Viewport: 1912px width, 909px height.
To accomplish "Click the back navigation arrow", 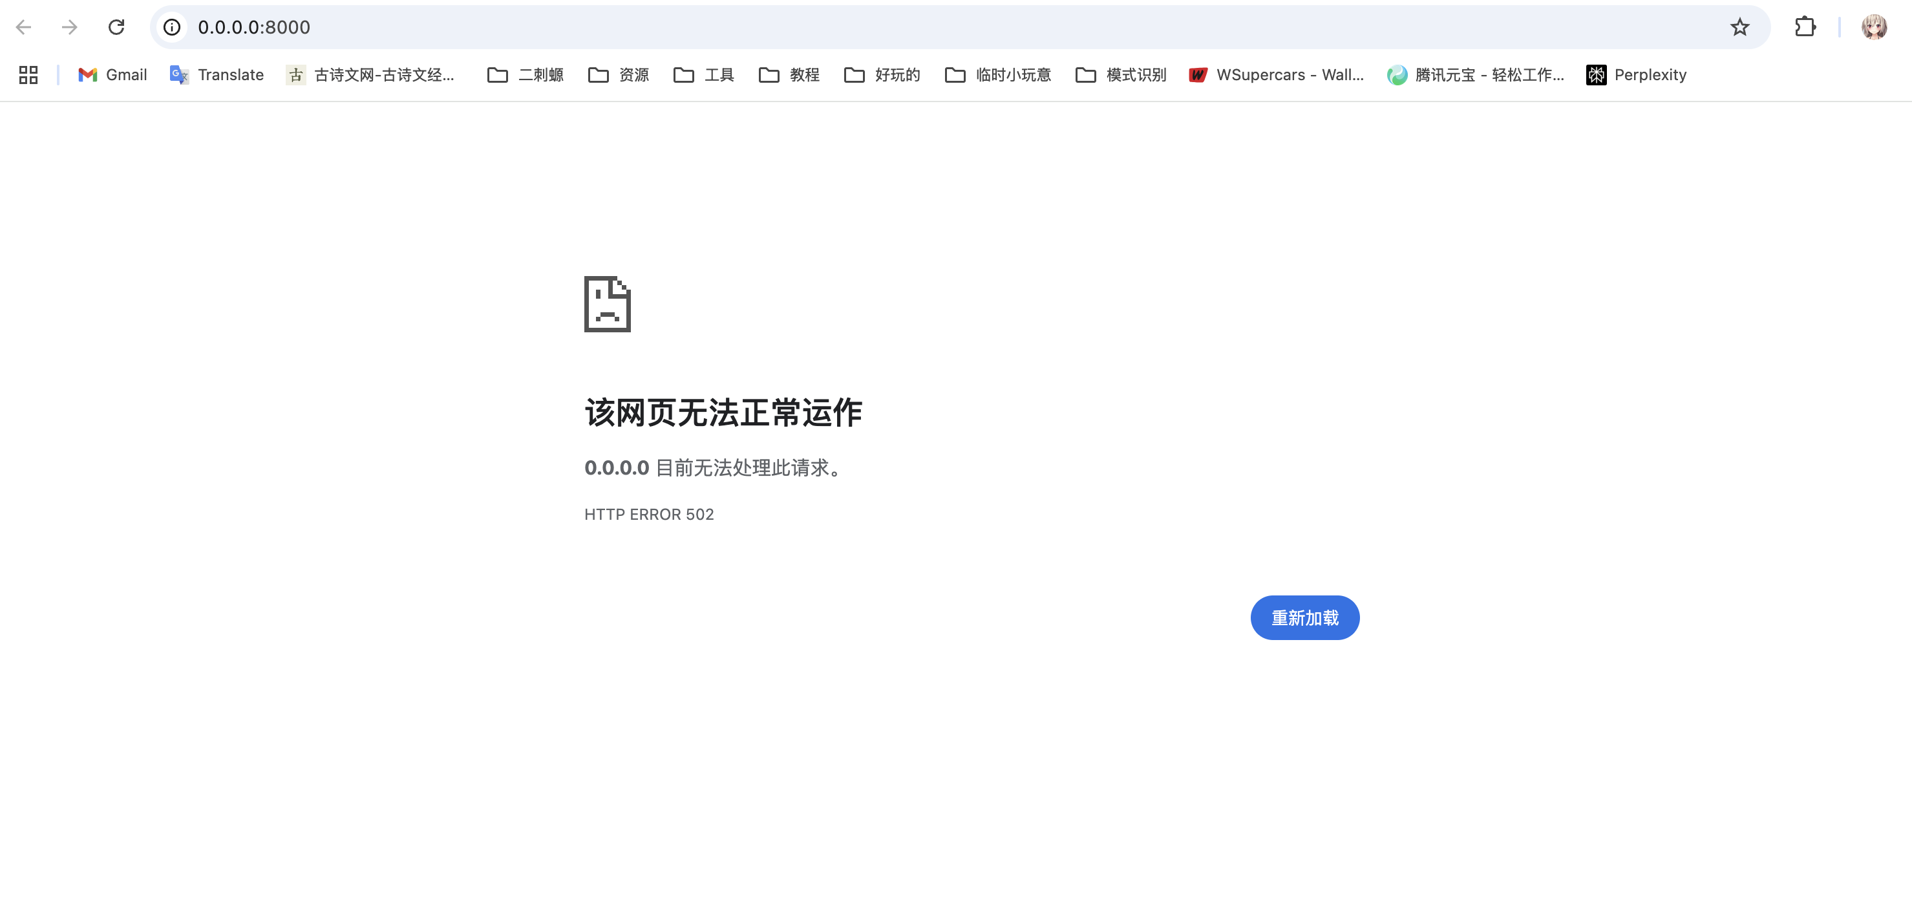I will 24,28.
